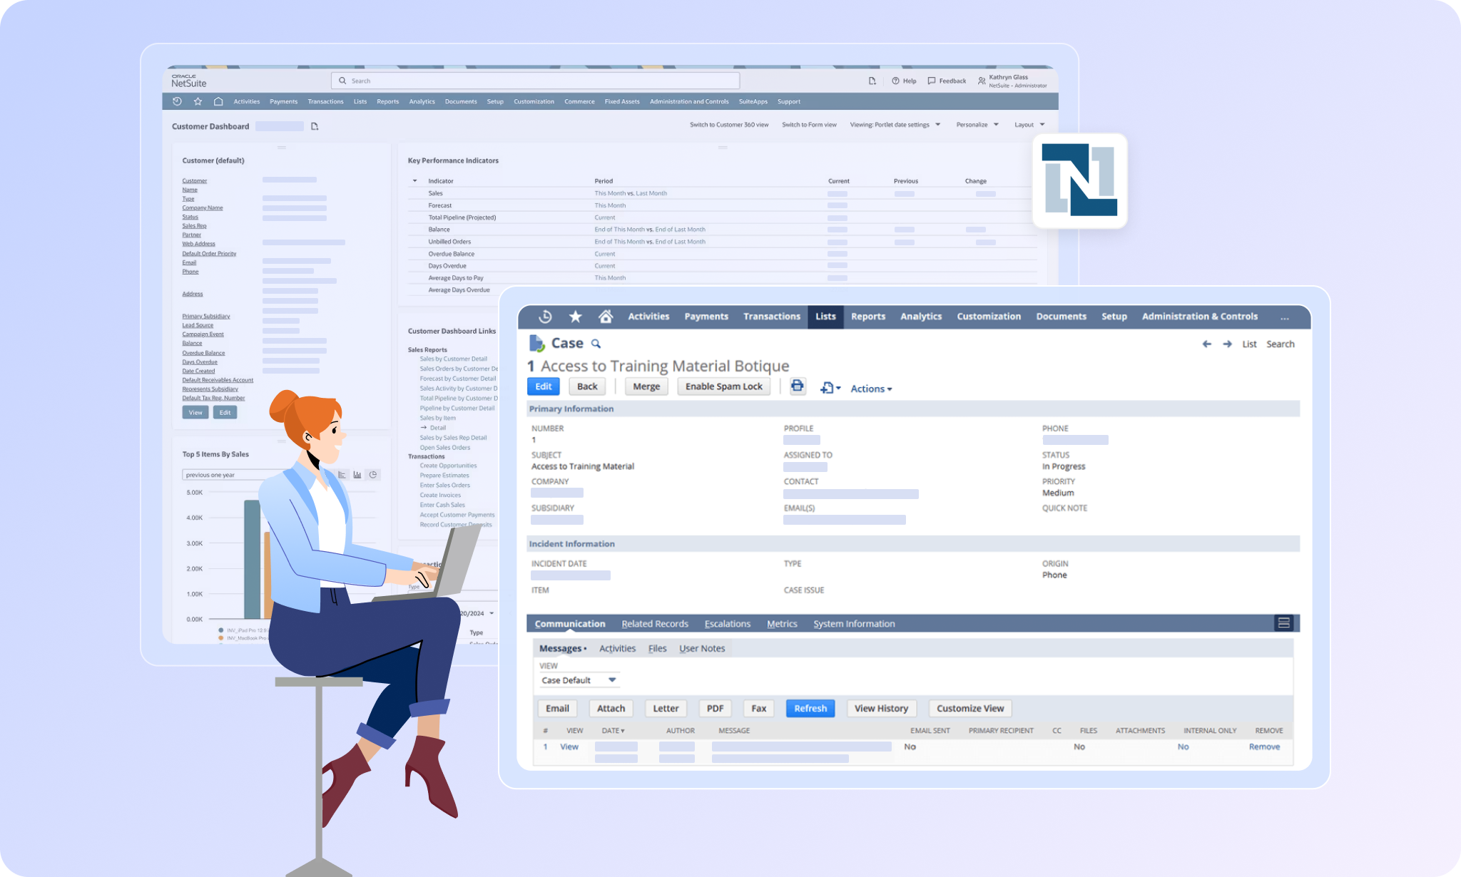
Task: Open Transactions menu in Case window
Action: (x=771, y=317)
